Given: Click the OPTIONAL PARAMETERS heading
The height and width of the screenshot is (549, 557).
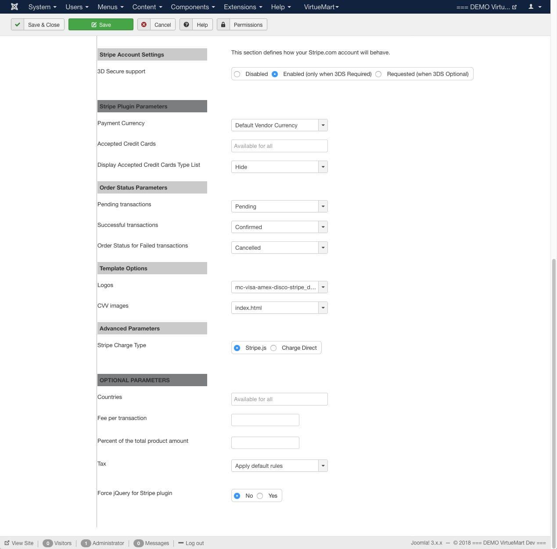Looking at the screenshot, I should (152, 380).
